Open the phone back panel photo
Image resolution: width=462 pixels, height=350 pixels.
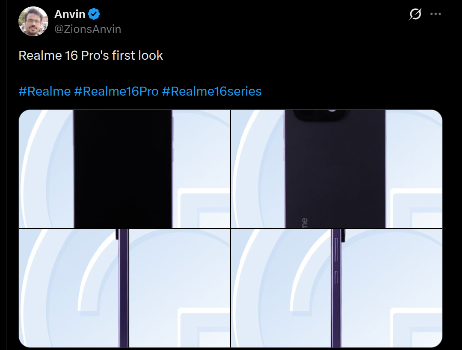(336, 169)
